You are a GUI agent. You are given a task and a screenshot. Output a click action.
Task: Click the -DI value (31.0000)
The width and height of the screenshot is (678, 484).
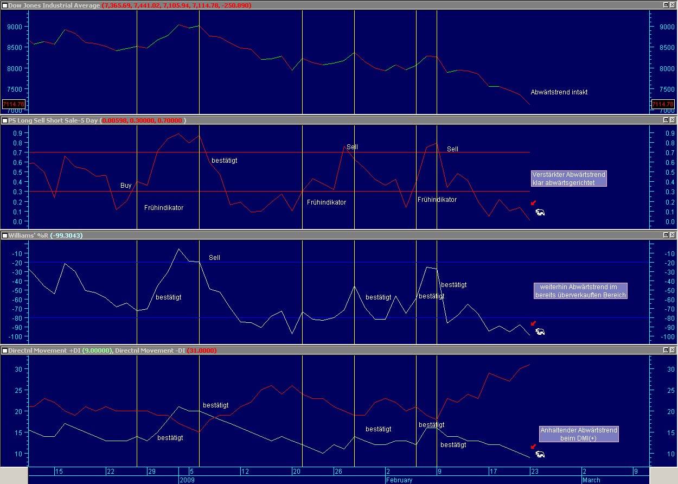[x=201, y=351]
